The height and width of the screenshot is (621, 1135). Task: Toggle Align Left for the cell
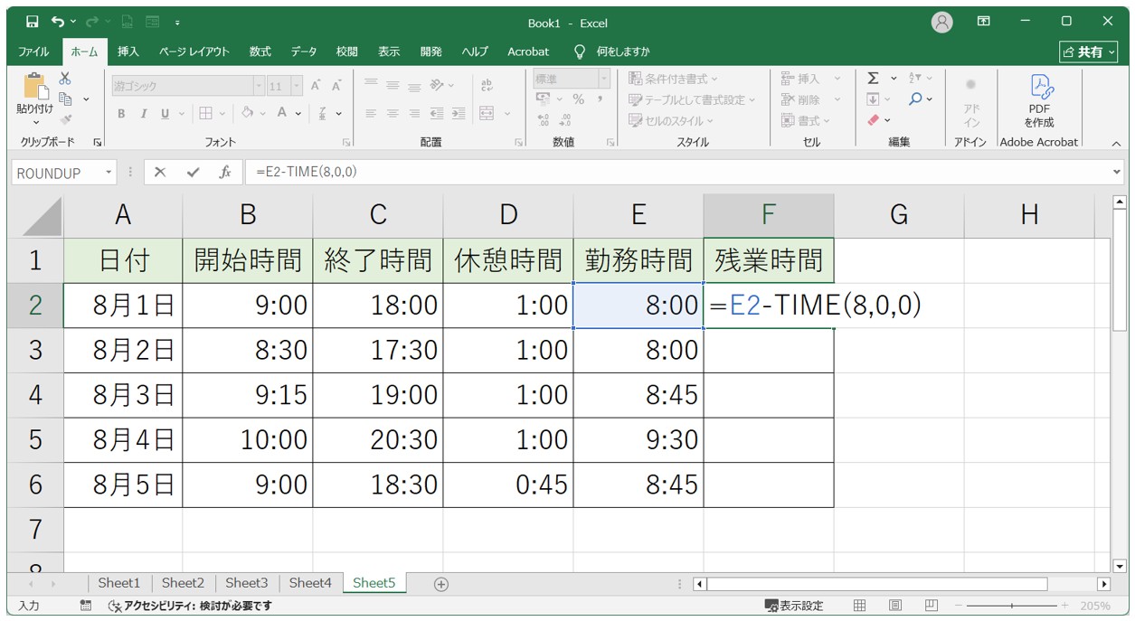point(371,113)
